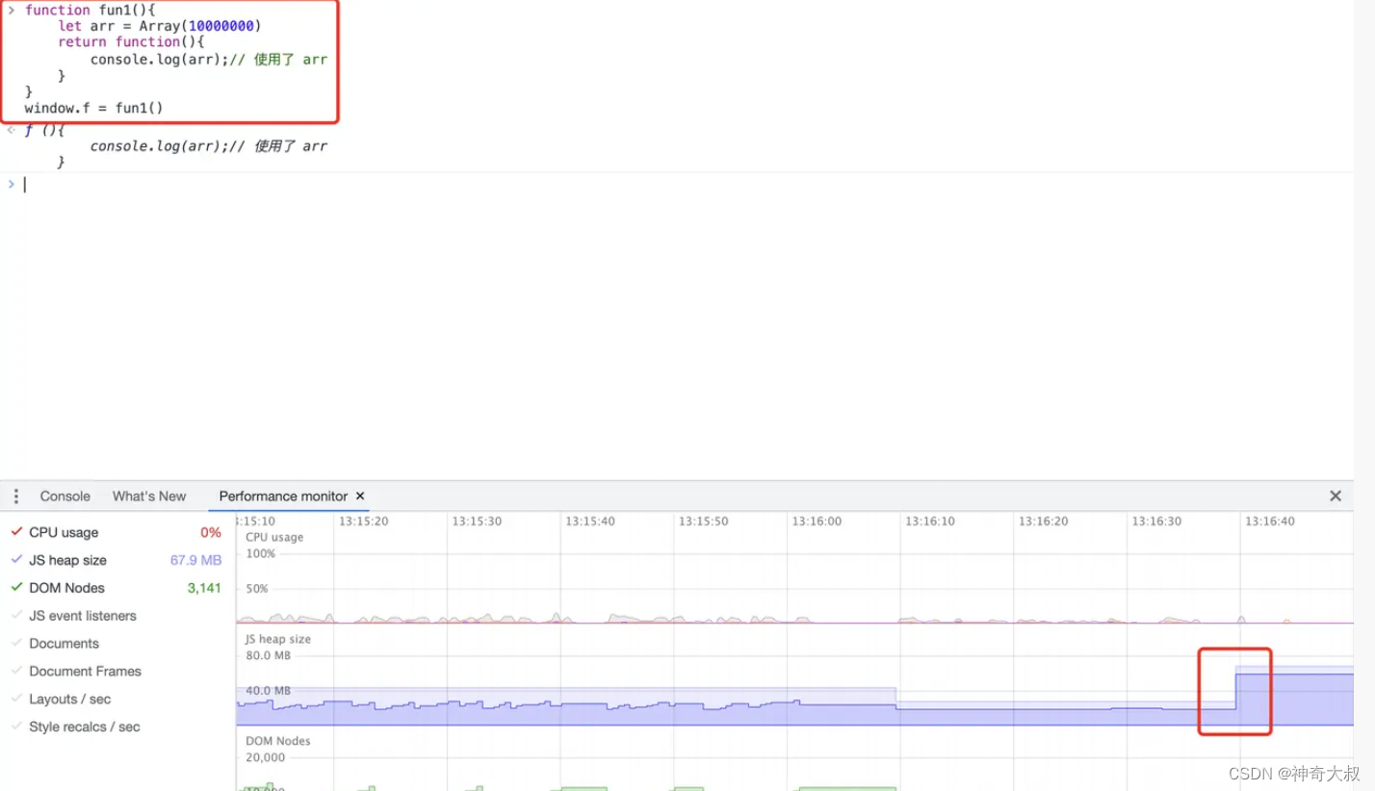The width and height of the screenshot is (1375, 791).
Task: Click the window.f = fun1() line
Action: (x=94, y=108)
